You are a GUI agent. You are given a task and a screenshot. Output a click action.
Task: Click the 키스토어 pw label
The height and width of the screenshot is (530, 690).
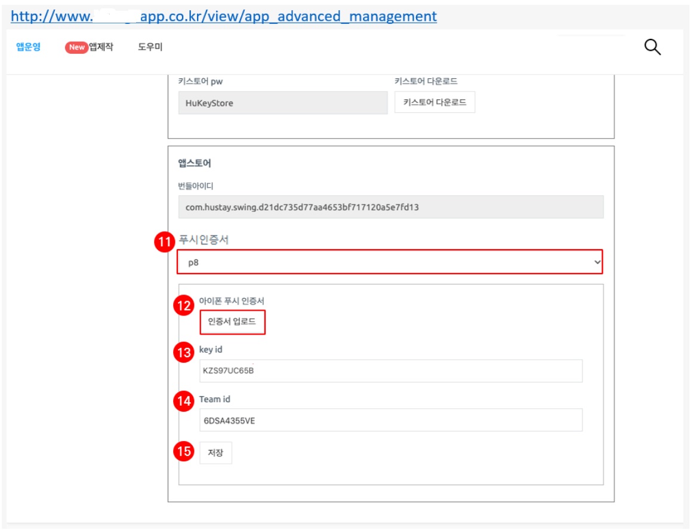click(200, 81)
